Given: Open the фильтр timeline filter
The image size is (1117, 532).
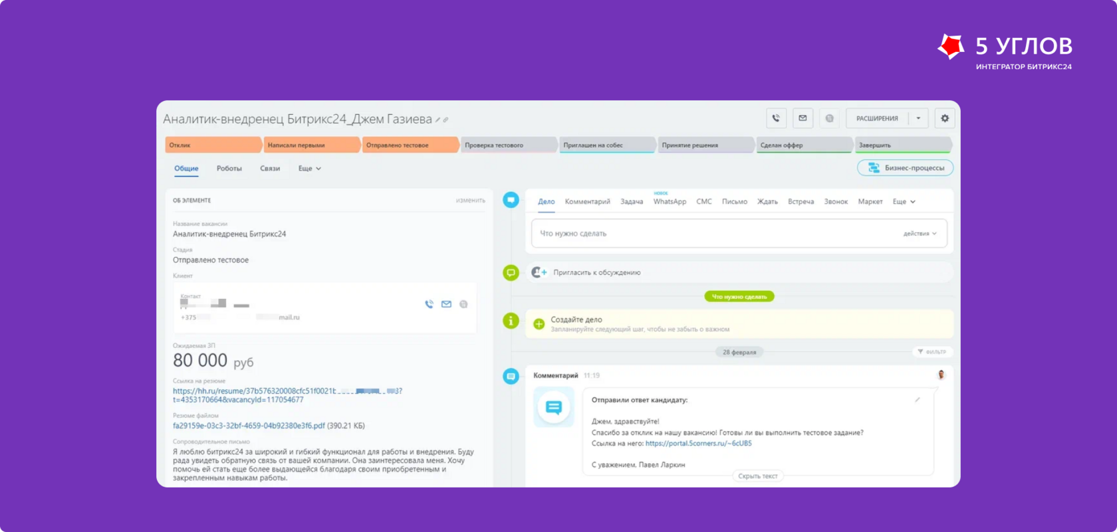Looking at the screenshot, I should [x=932, y=352].
